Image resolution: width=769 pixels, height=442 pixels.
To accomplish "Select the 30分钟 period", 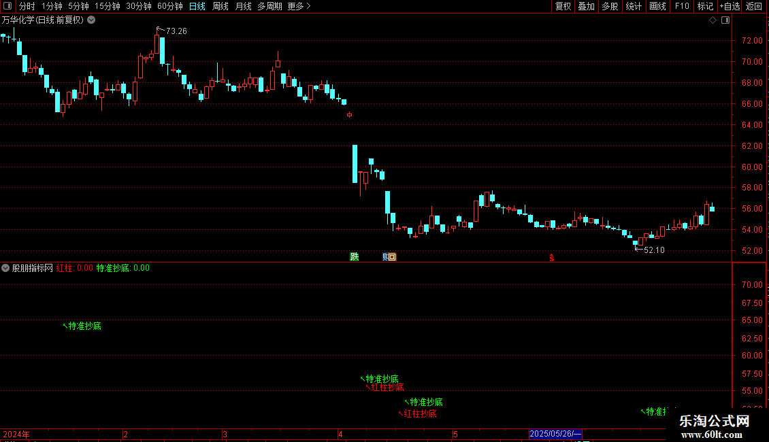I will click(139, 6).
